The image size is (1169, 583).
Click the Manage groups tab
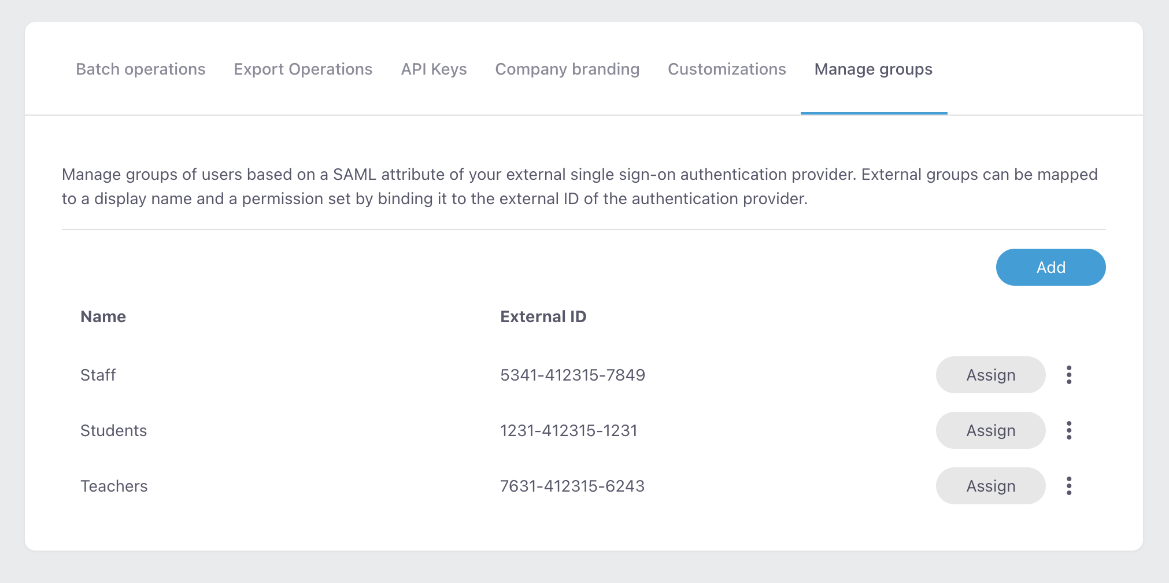(873, 69)
